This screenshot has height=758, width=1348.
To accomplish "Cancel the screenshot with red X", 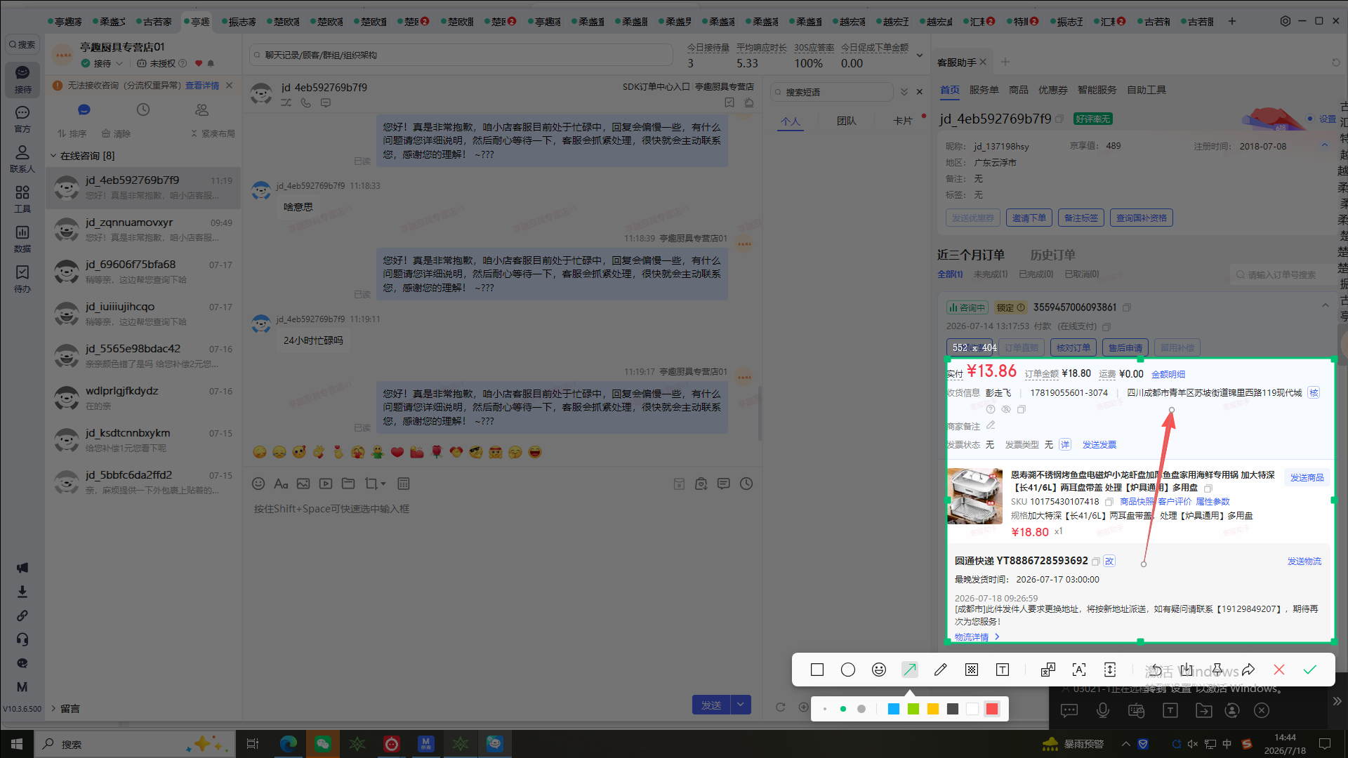I will coord(1279,670).
